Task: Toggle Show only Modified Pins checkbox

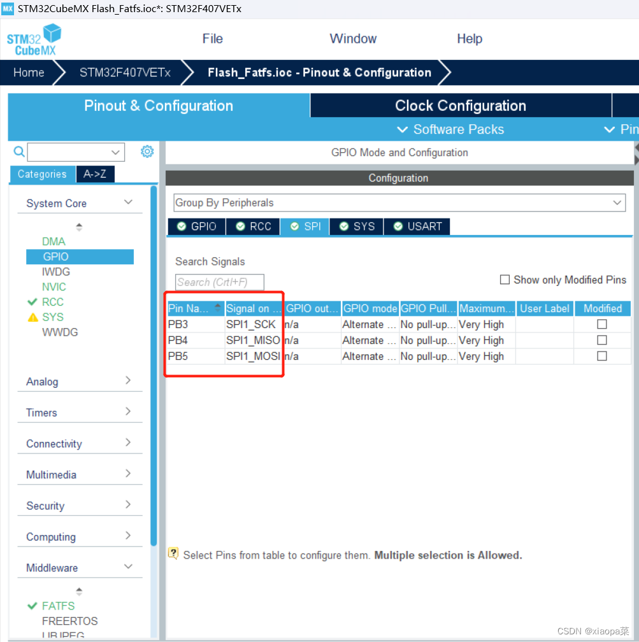Action: point(505,280)
